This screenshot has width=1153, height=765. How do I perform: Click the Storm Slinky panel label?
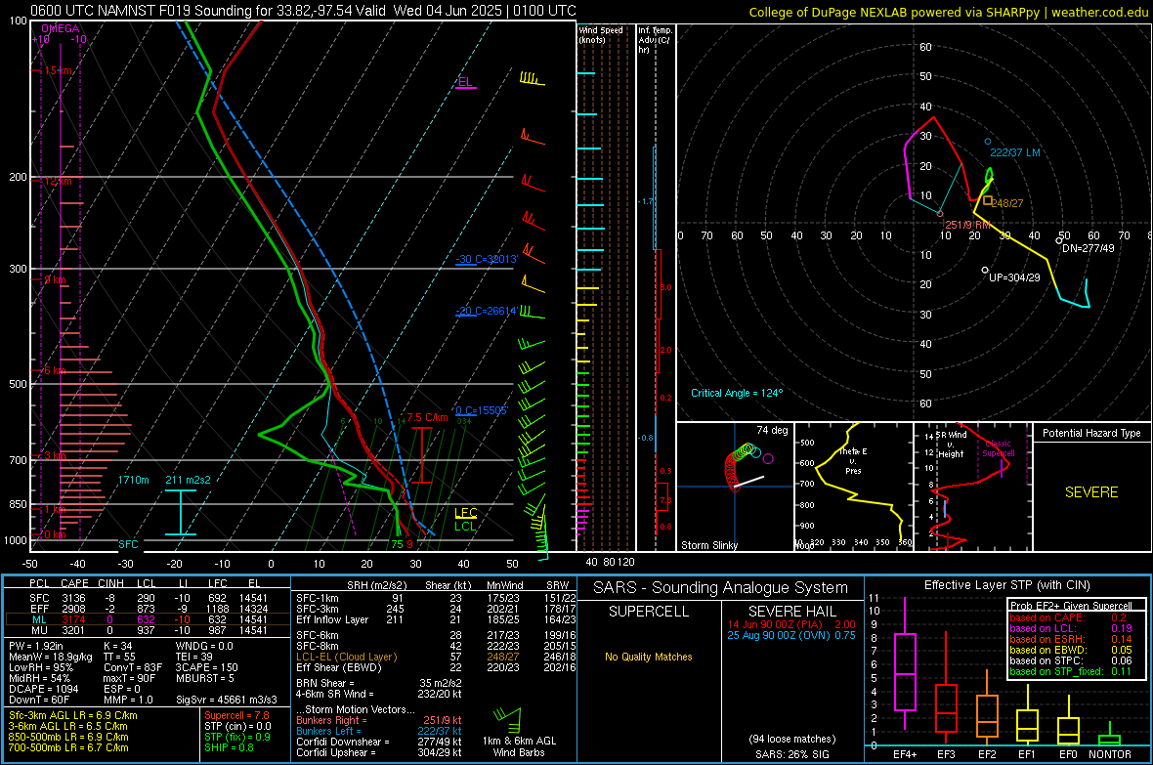point(708,545)
